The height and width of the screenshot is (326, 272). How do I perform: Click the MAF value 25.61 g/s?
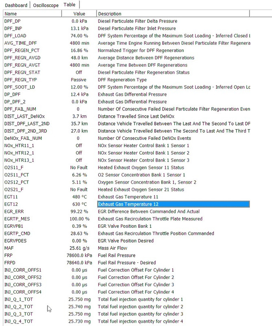79,248
